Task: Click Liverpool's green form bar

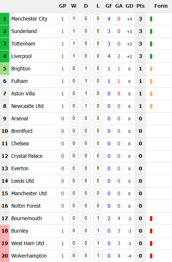Action: pyautogui.click(x=151, y=56)
